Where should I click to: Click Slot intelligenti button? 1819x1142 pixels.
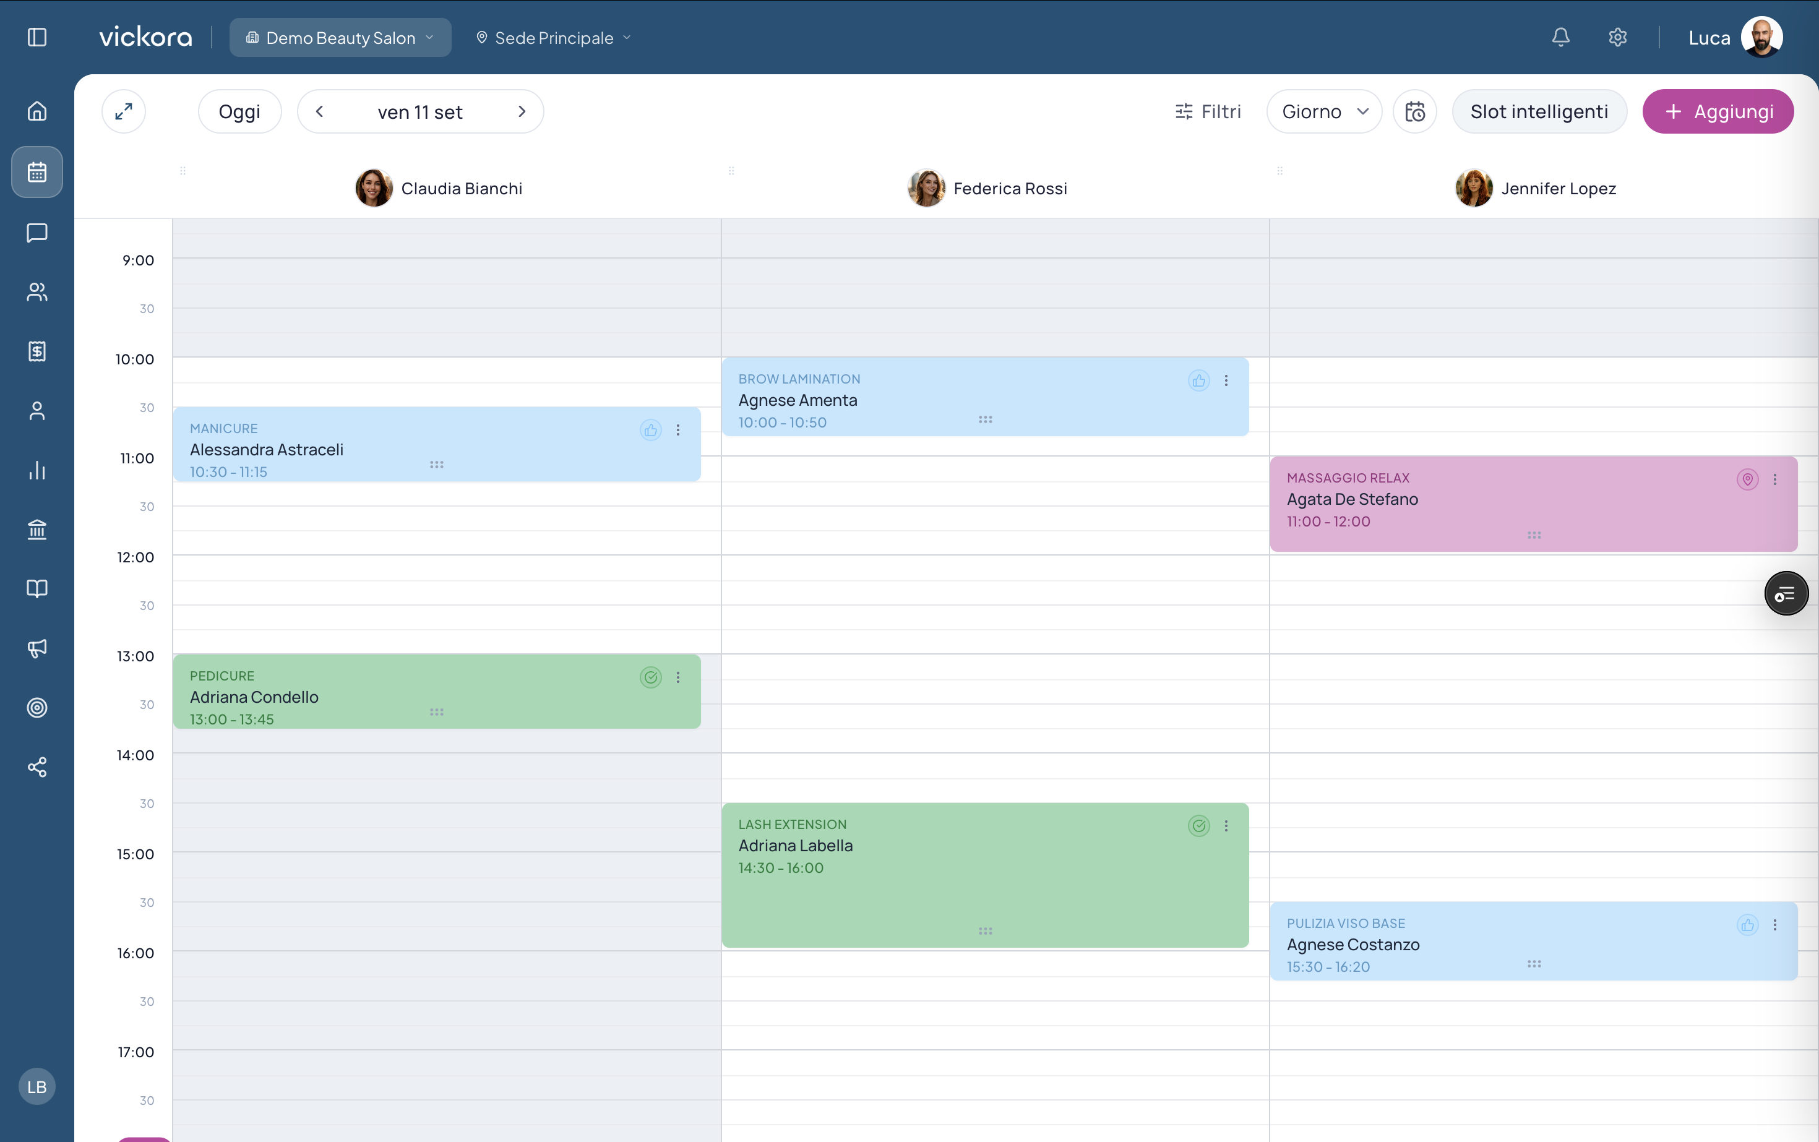[x=1539, y=112]
